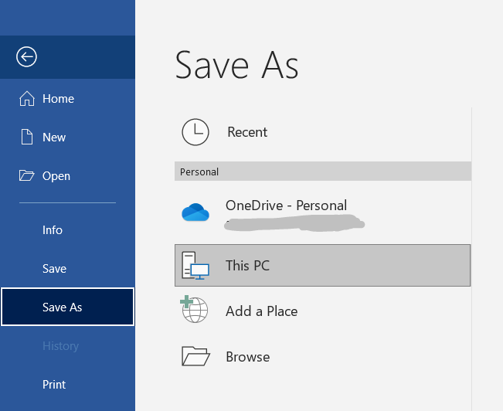
Task: Click the New blank document icon
Action: click(x=27, y=138)
